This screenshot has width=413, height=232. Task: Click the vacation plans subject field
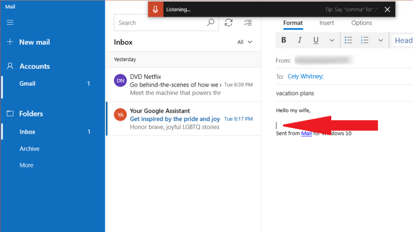(x=344, y=93)
